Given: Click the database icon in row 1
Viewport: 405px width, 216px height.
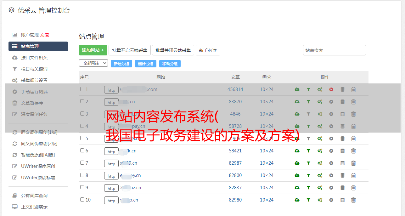Looking at the screenshot, I should [342, 89].
